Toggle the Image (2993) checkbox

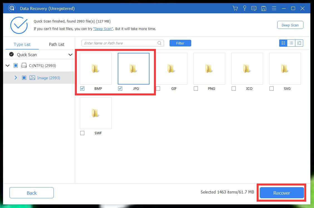(24, 78)
